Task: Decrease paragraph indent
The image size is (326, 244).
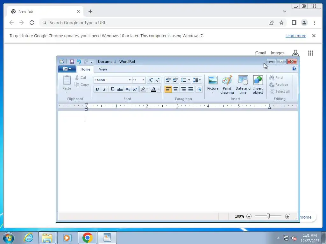Action: coord(168,80)
